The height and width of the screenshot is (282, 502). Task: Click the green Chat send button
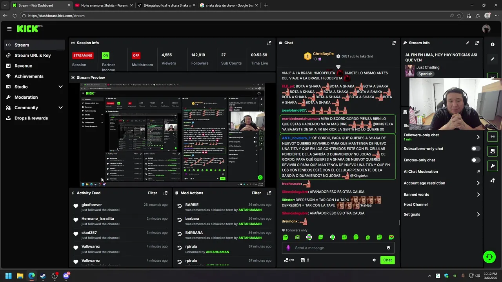(x=387, y=260)
